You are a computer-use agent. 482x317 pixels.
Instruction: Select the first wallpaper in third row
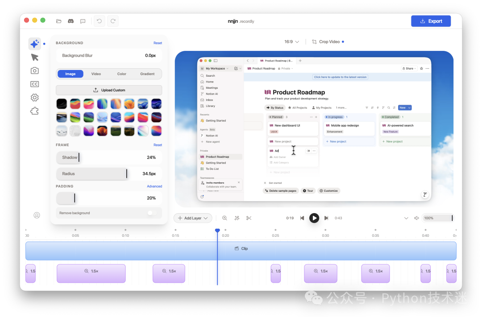tap(62, 131)
